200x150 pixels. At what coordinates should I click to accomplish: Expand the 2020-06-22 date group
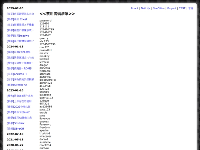pos(15,145)
